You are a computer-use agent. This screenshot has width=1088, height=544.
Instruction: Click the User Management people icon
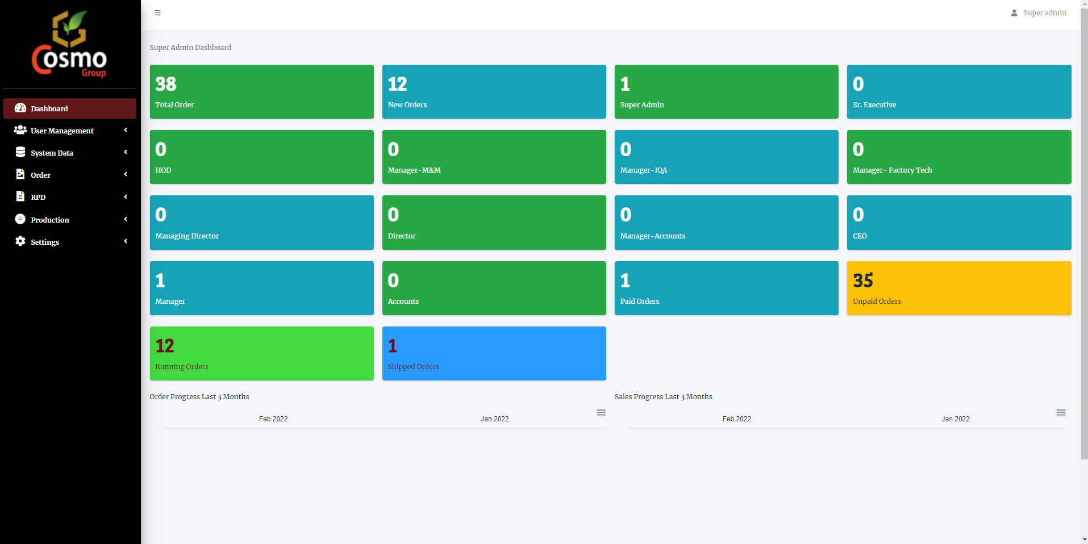pyautogui.click(x=20, y=130)
